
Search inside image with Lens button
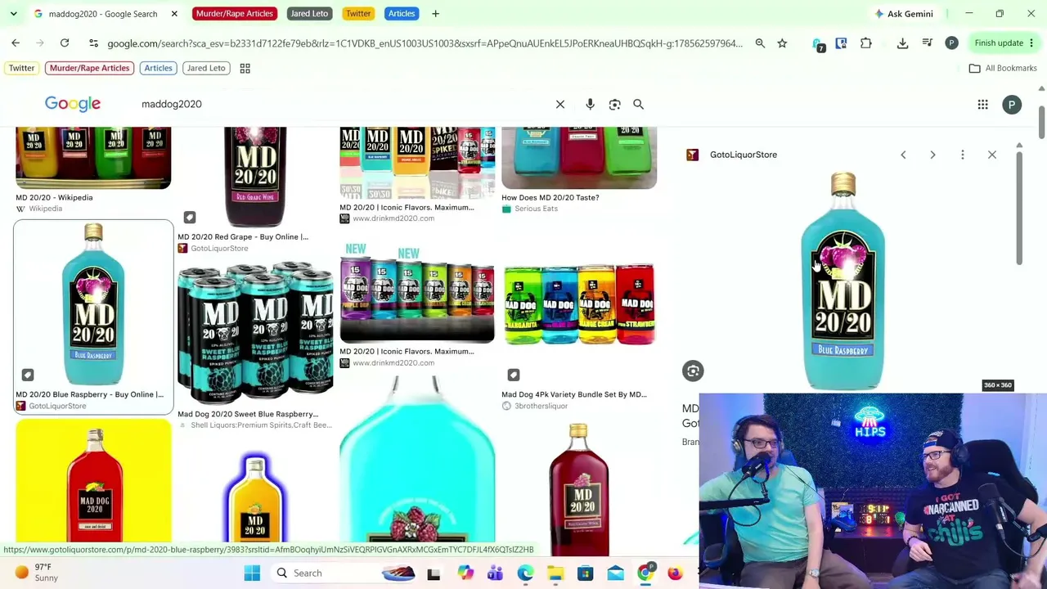click(693, 371)
